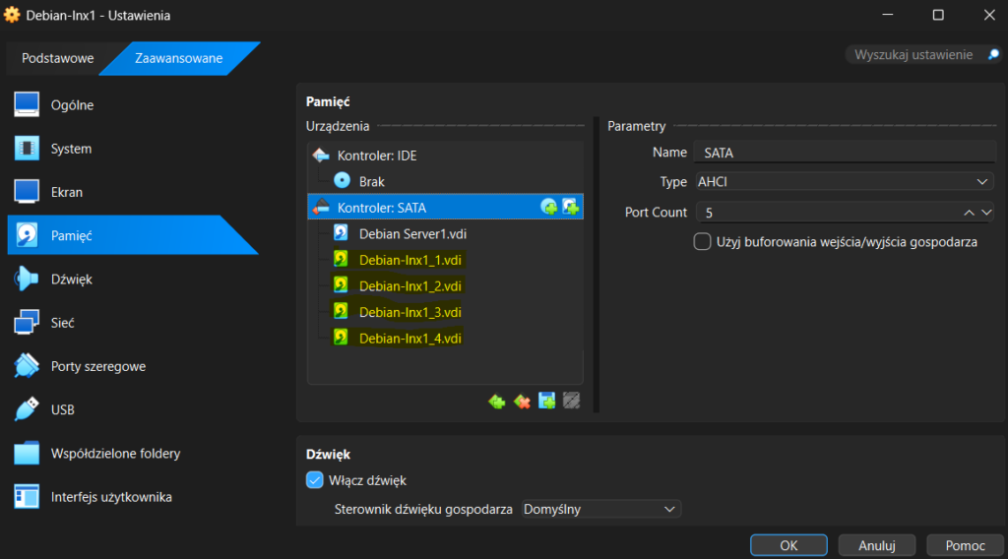Viewport: 1008px width, 559px height.
Task: Go to Sieć network settings
Action: (x=63, y=323)
